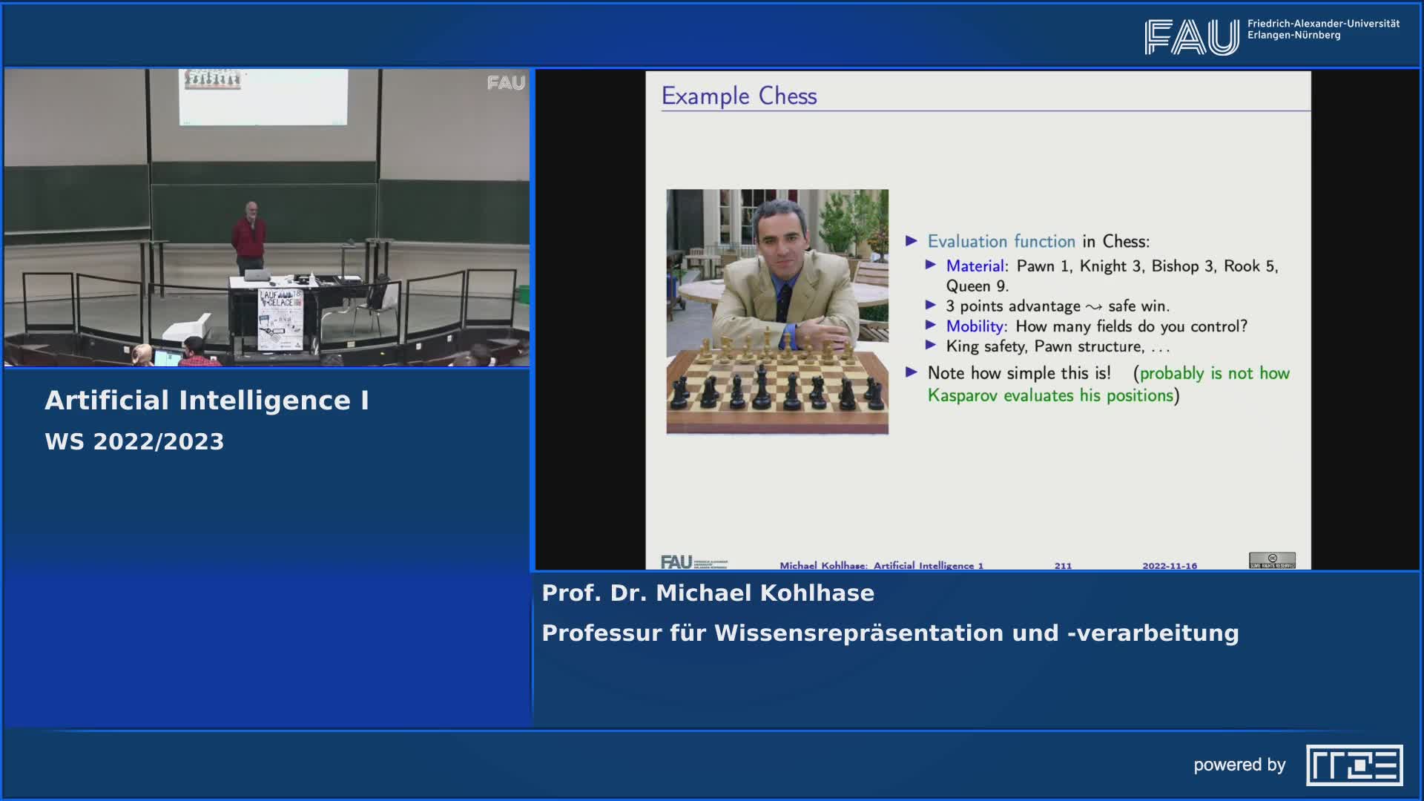This screenshot has width=1424, height=801.
Task: Click the blue Material term
Action: pyautogui.click(x=975, y=266)
